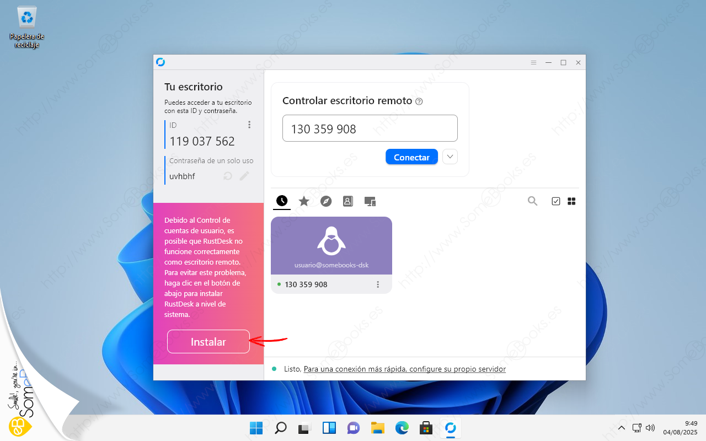
Task: Open the Chat taskbar icon
Action: click(354, 428)
